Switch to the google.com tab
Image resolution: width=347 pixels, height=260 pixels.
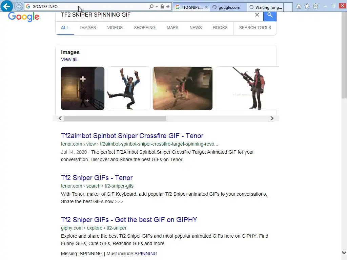pyautogui.click(x=229, y=7)
